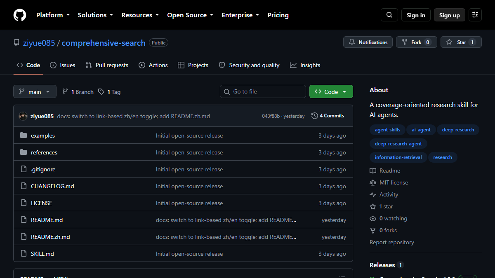Select the agent-skills topic tag
The width and height of the screenshot is (495, 278).
click(387, 130)
